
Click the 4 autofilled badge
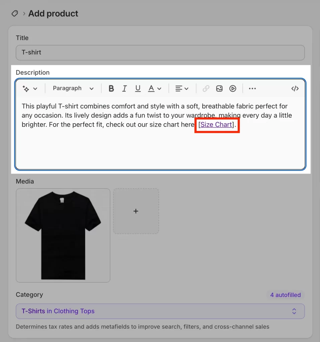click(x=285, y=295)
